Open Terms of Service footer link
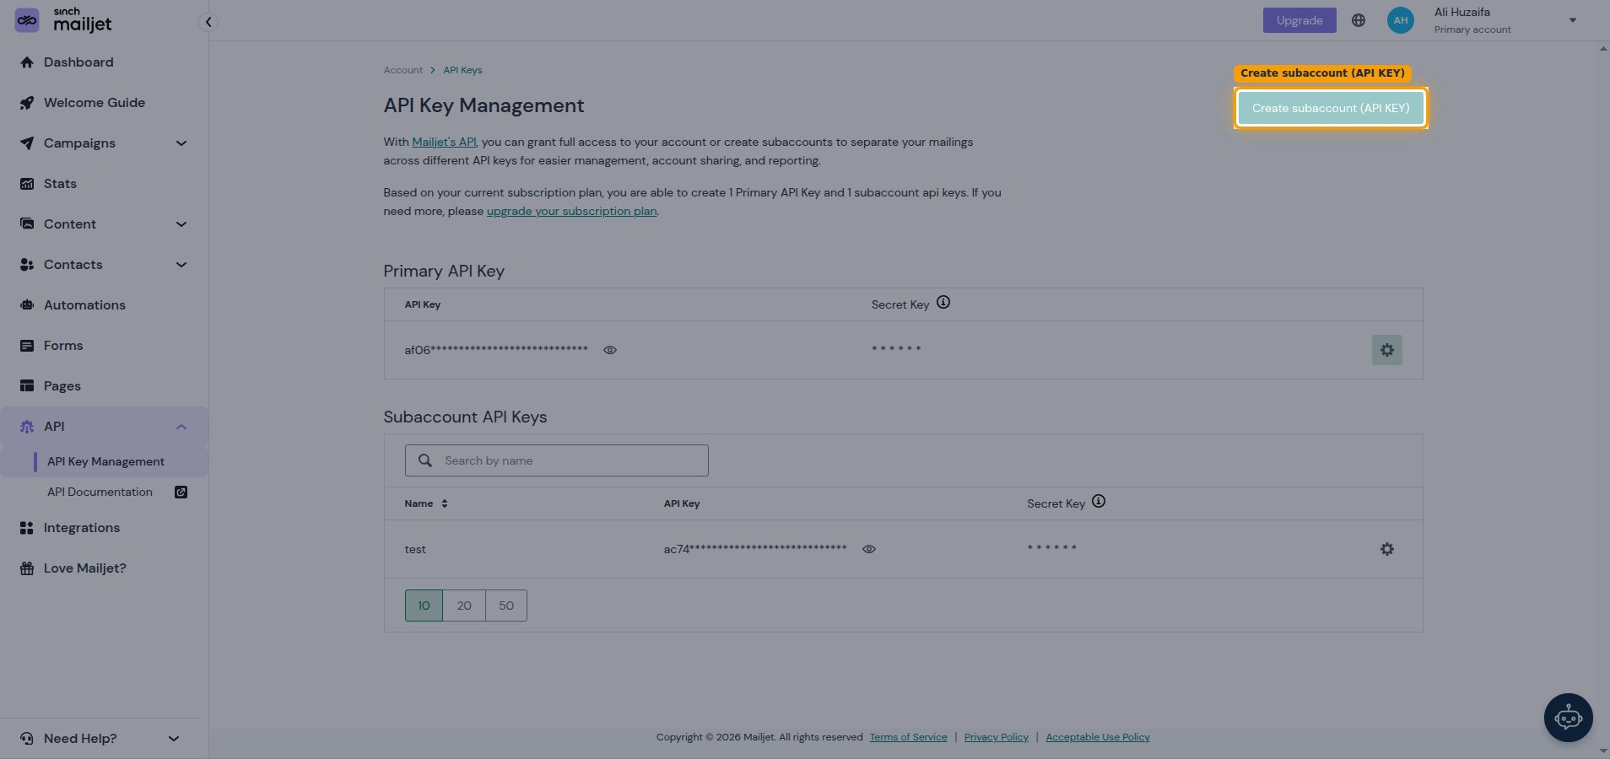Image resolution: width=1610 pixels, height=759 pixels. (x=908, y=737)
